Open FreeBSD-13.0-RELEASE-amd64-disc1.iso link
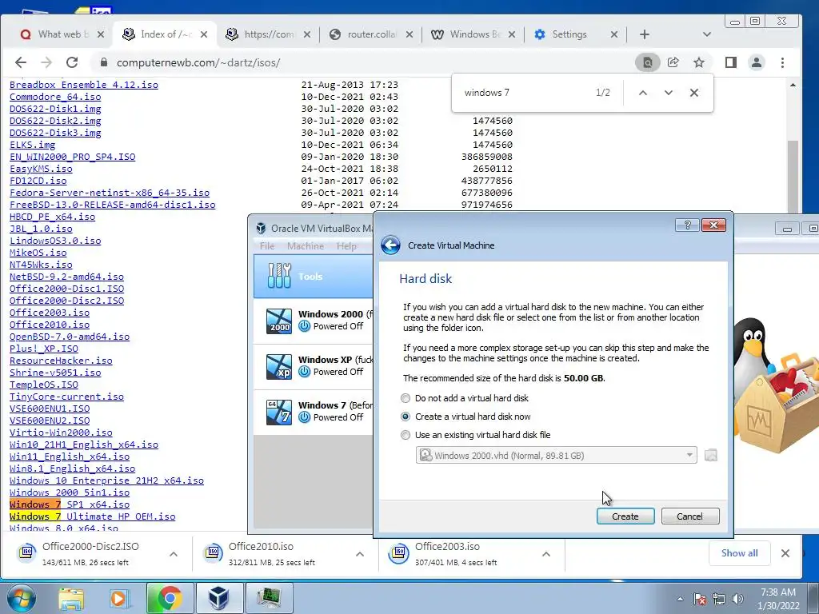The image size is (819, 614). point(112,205)
